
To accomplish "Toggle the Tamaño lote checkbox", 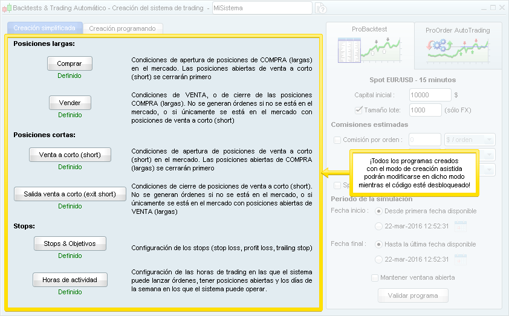I will tap(358, 110).
